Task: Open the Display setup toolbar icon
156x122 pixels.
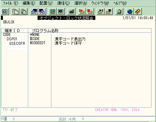Action: 53,12
